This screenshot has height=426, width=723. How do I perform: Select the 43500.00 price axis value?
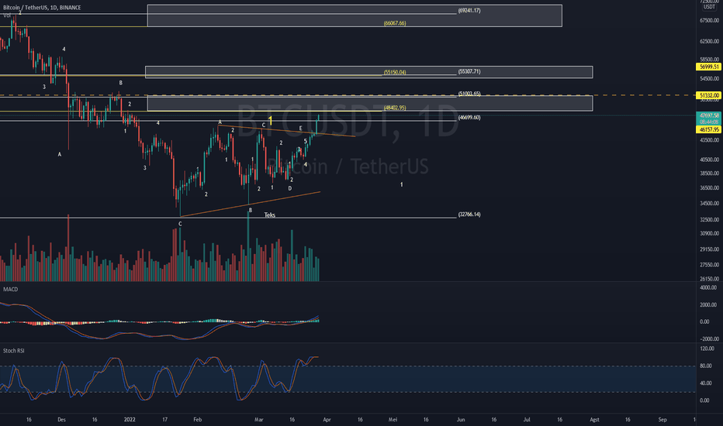(x=709, y=140)
